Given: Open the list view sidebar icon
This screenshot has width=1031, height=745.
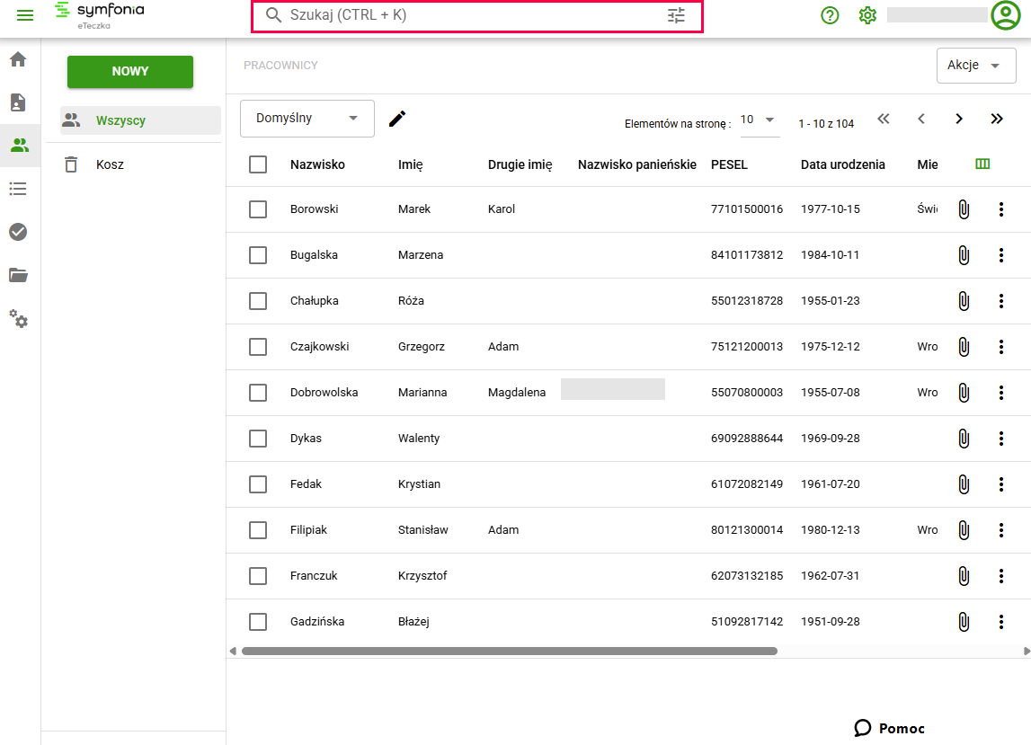Looking at the screenshot, I should point(18,189).
